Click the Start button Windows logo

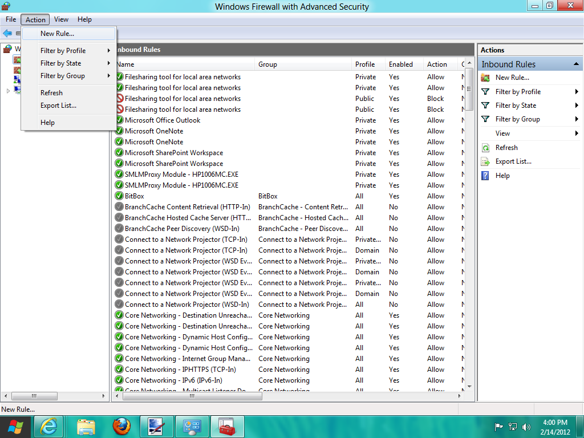point(15,427)
